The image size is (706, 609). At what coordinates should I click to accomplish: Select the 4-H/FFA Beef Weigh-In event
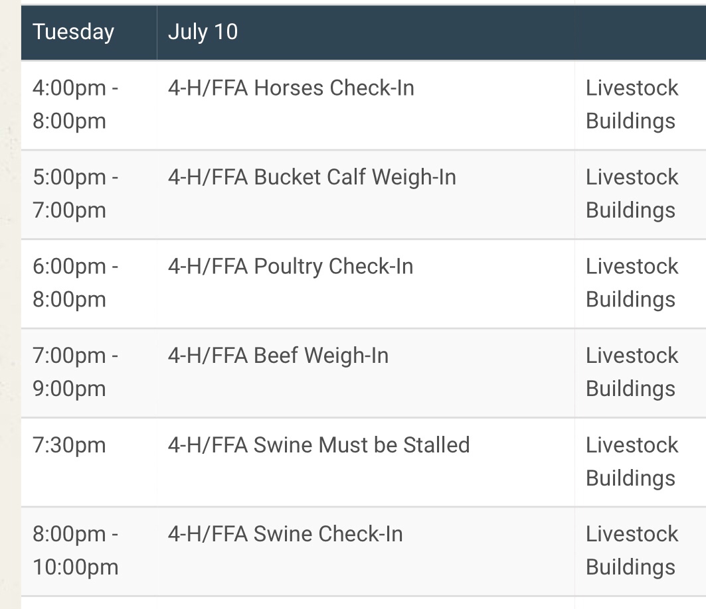point(278,356)
